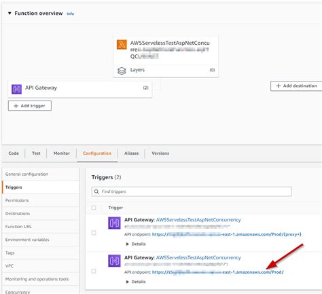
Task: Switch to the Test tab
Action: (36, 153)
